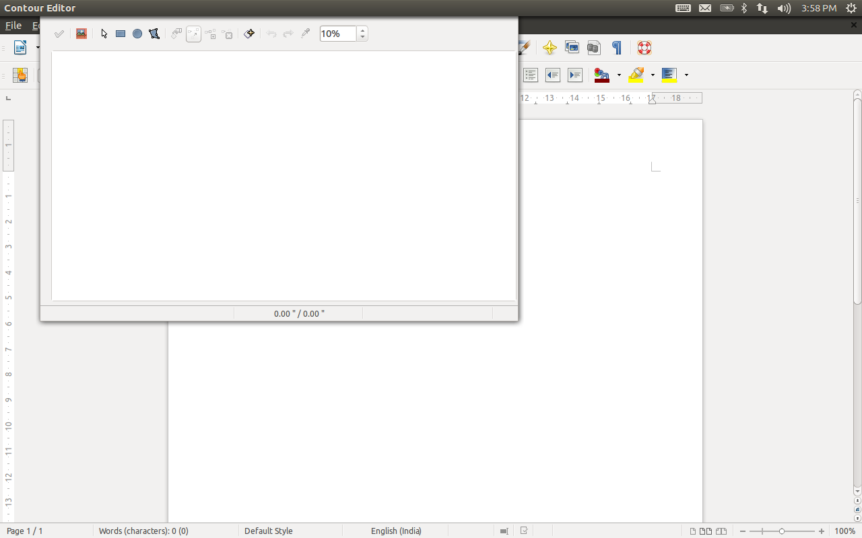This screenshot has height=538, width=862.
Task: Open the Gallery icon in toolbar
Action: point(572,48)
